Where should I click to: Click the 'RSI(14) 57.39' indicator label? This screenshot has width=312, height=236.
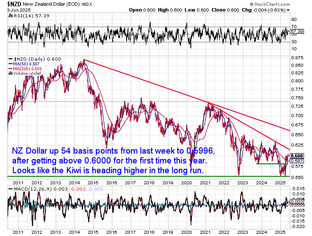point(31,16)
